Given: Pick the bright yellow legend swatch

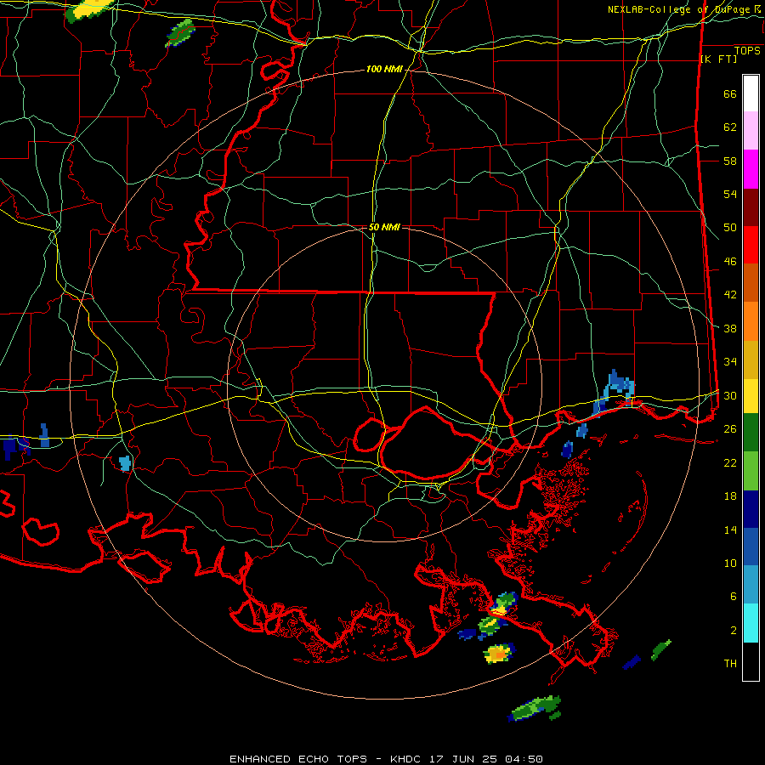Looking at the screenshot, I should tap(751, 396).
